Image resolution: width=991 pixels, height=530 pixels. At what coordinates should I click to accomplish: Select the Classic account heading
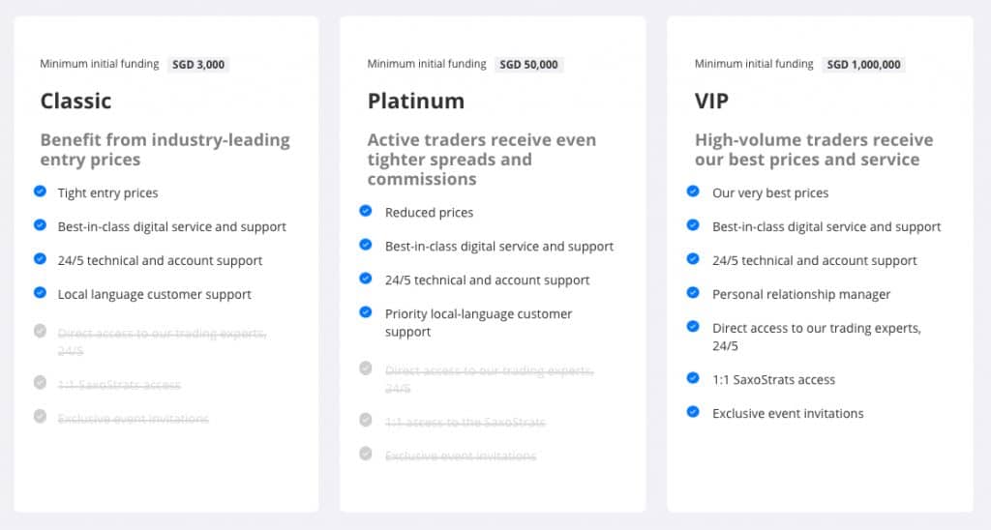tap(75, 102)
